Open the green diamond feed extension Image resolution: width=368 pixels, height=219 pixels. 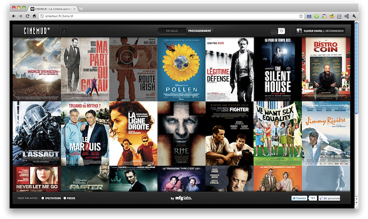pyautogui.click(x=316, y=16)
